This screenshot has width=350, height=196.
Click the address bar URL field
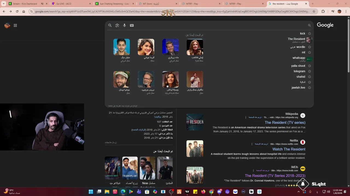(172, 11)
